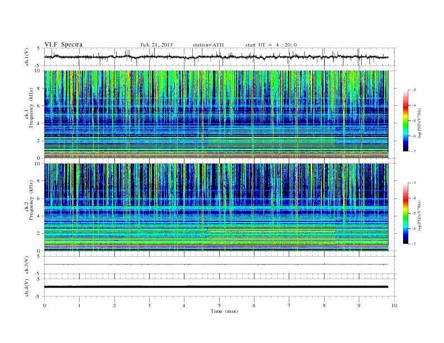Image resolution: width=444 pixels, height=343 pixels.
Task: Click the "station=ATH" header label
Action: (208, 45)
